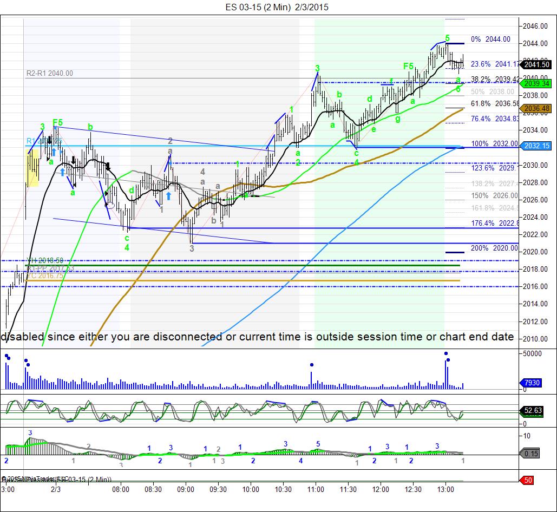Screen dimensions: 557x512
Task: Select the 200% 2020.00 extension label
Action: 495,248
